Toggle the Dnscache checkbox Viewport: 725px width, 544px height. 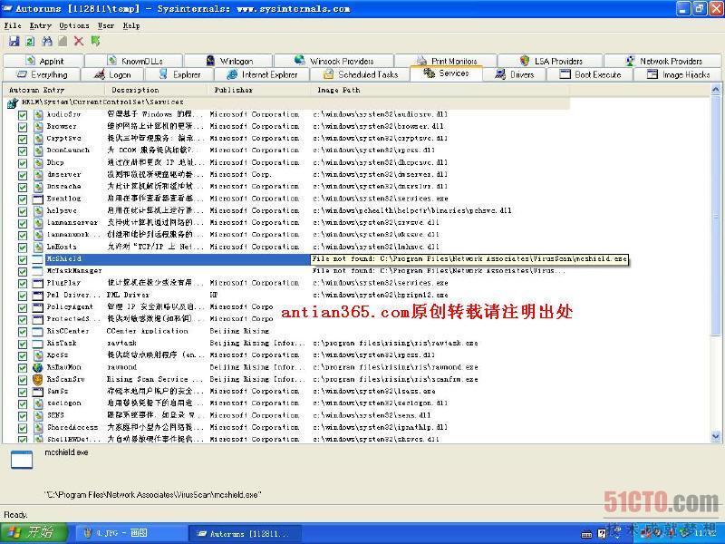[22, 187]
